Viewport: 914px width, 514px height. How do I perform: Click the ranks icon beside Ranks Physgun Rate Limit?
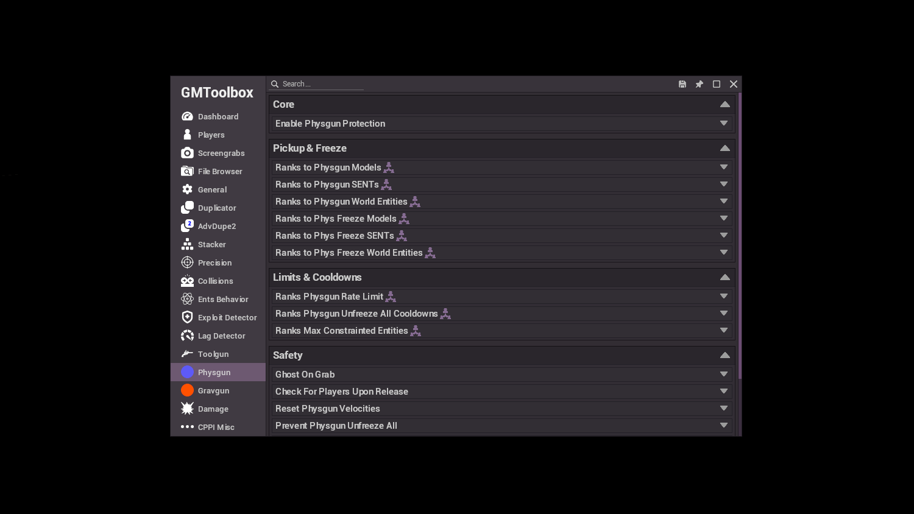pyautogui.click(x=391, y=297)
